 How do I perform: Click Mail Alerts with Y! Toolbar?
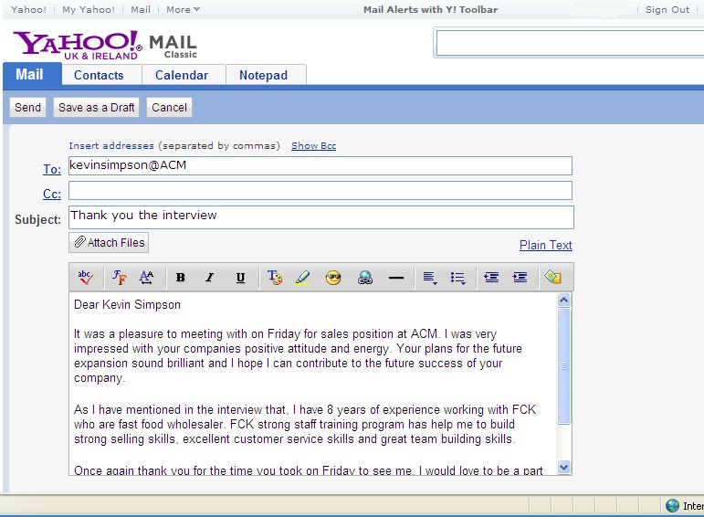click(431, 9)
